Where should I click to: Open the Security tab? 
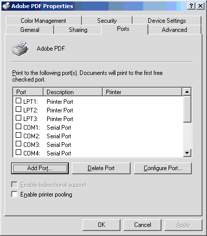pyautogui.click(x=107, y=21)
